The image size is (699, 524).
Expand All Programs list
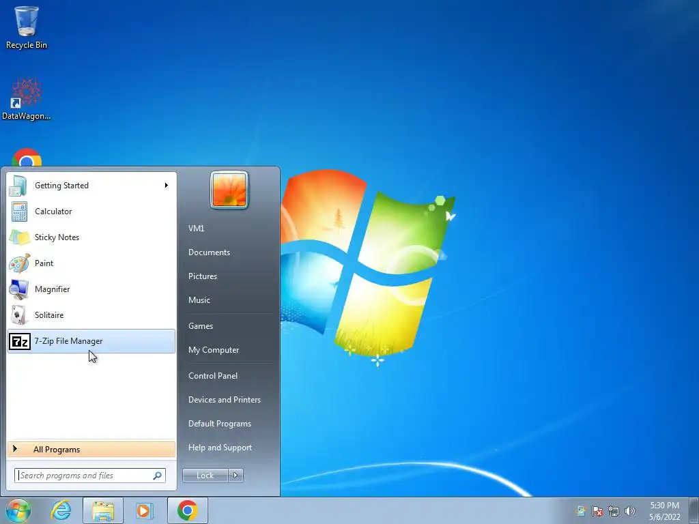pos(91,449)
